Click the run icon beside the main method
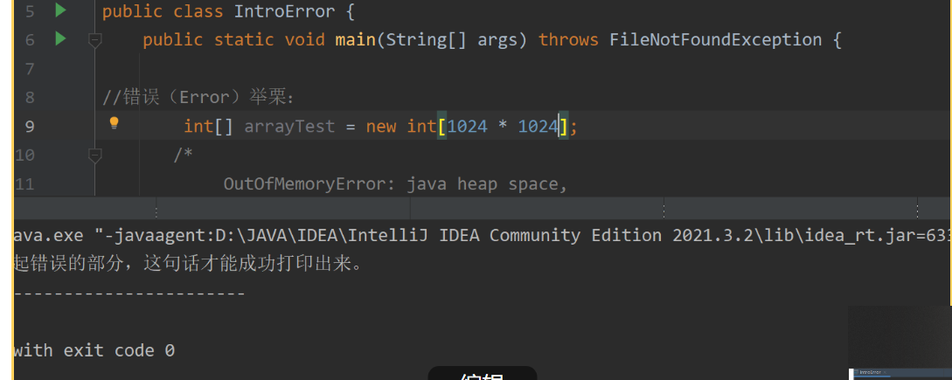 [60, 38]
